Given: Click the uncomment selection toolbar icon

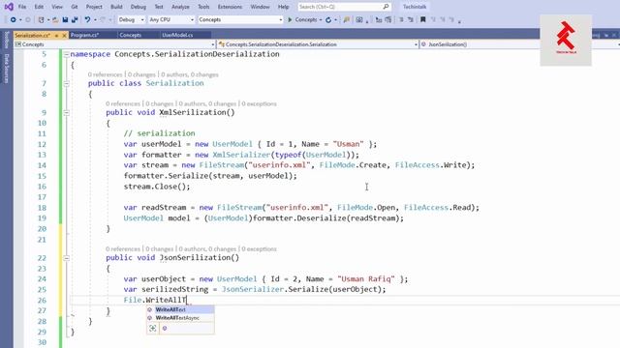Looking at the screenshot, I should click(x=411, y=19).
